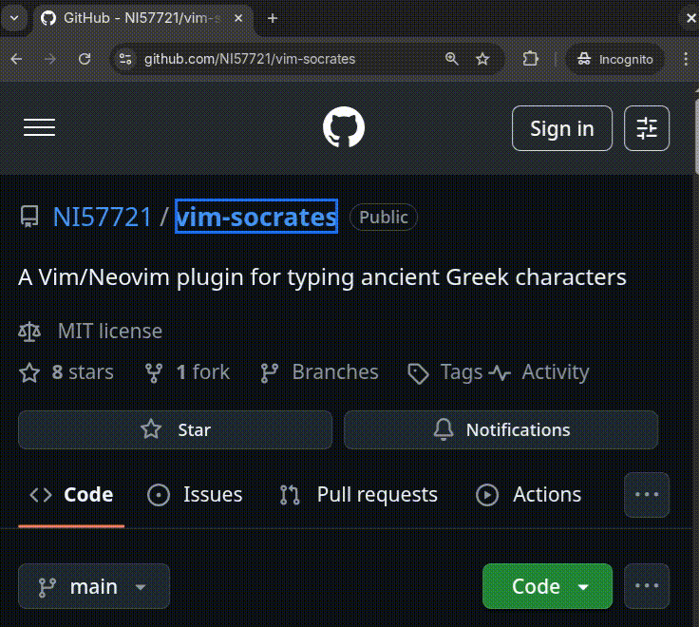The width and height of the screenshot is (699, 627).
Task: Switch to the Issues tab
Action: (x=196, y=495)
